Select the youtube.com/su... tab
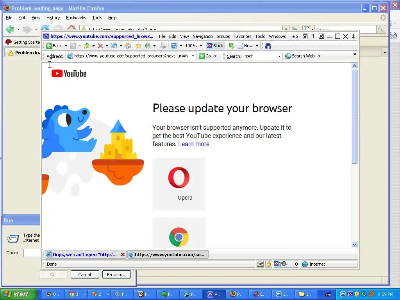The height and width of the screenshot is (300, 400). click(x=168, y=255)
